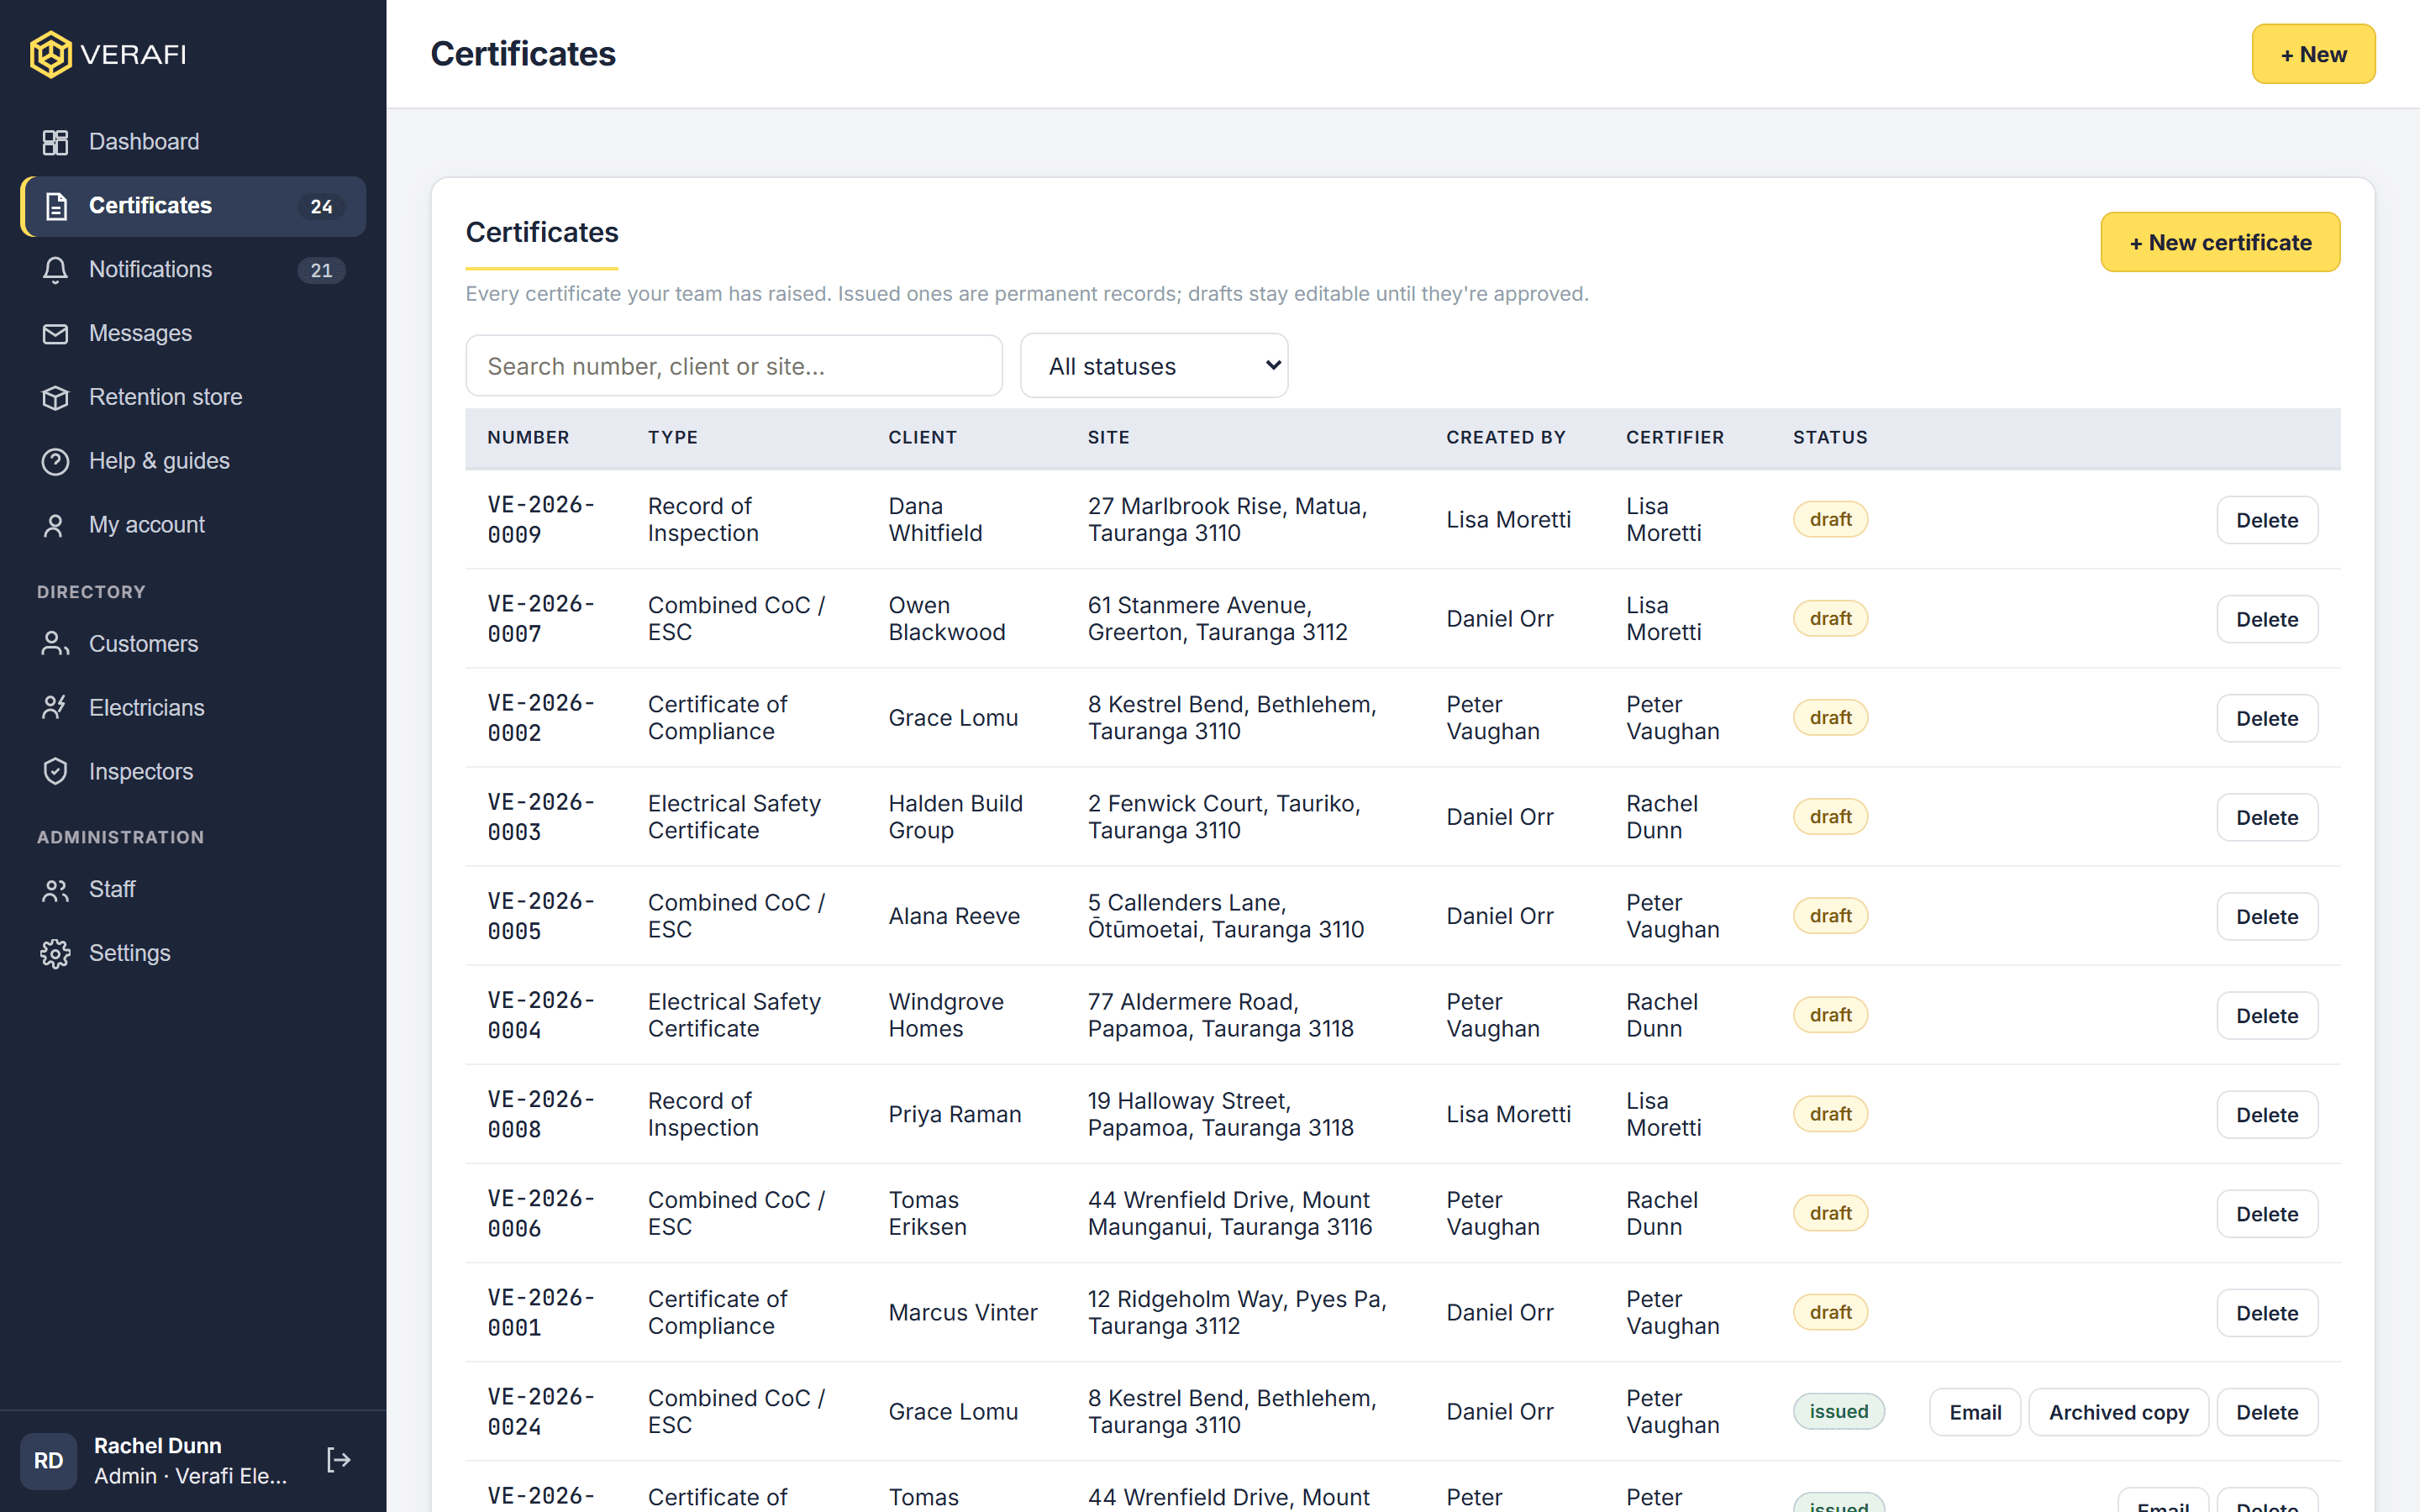
Task: Click site 77 Aldermere Road, Papamoa
Action: [1220, 1015]
